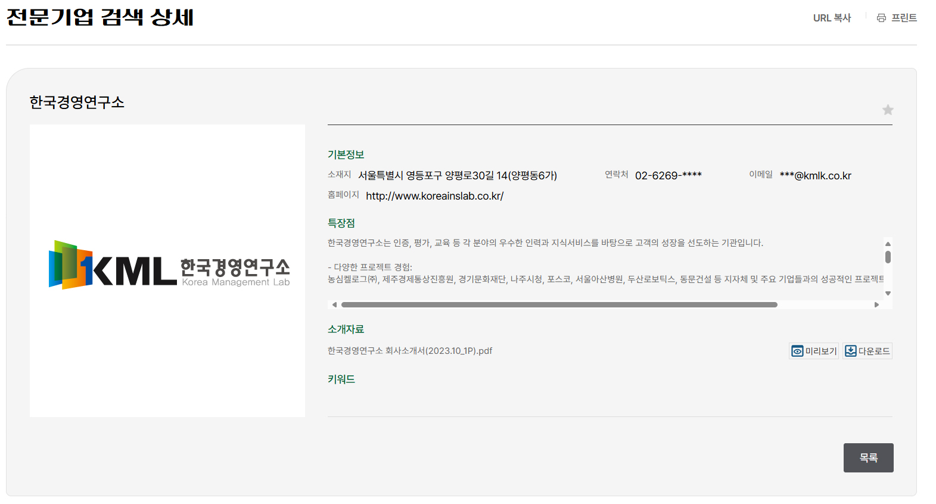Click the vertical scrollbar up arrow in 특장점
This screenshot has height=504, width=936.
888,244
